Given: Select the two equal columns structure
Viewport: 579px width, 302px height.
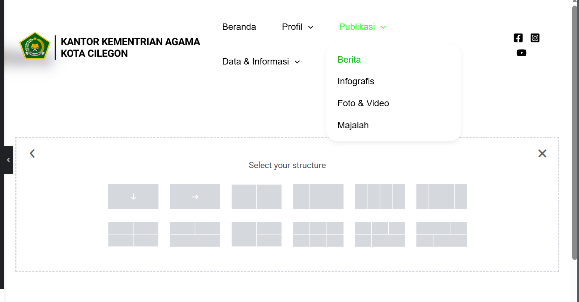Looking at the screenshot, I should pyautogui.click(x=256, y=196).
